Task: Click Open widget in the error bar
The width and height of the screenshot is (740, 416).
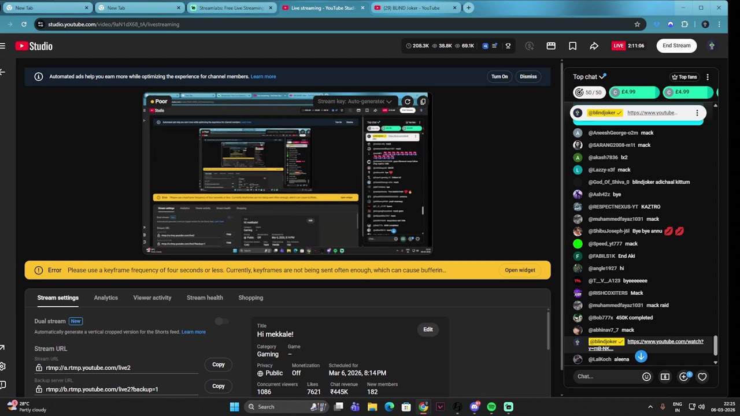Action: (520, 270)
